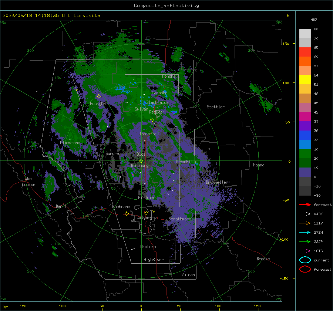Click the Calgary city label
333x311 pixels.
tap(144, 217)
